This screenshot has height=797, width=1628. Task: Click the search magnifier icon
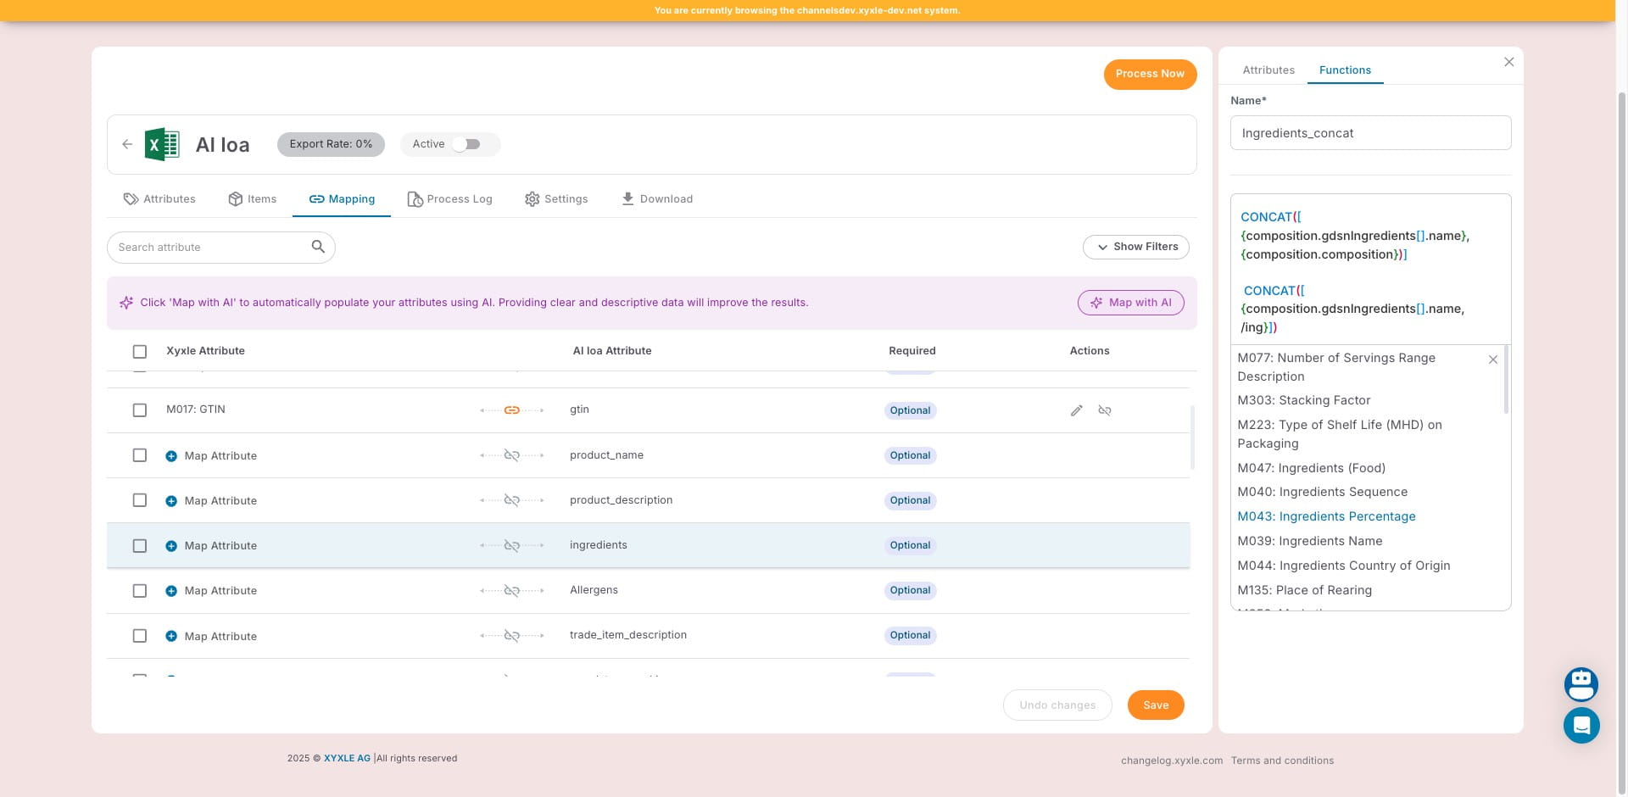pos(318,247)
